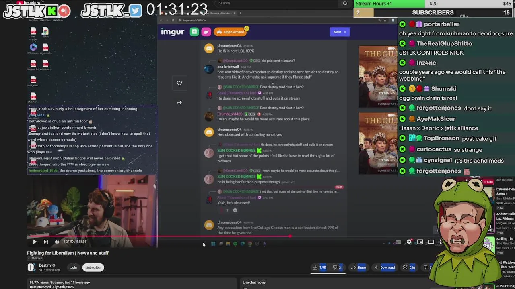Open the Destiny channel name link
This screenshot has width=515, height=289.
[45, 265]
